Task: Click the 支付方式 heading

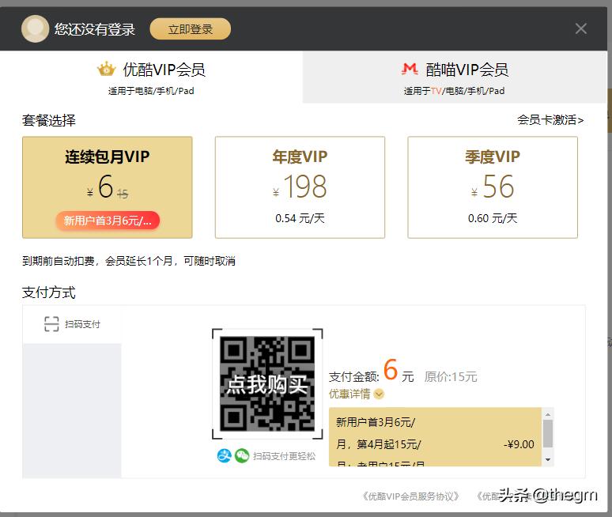Action: tap(49, 292)
